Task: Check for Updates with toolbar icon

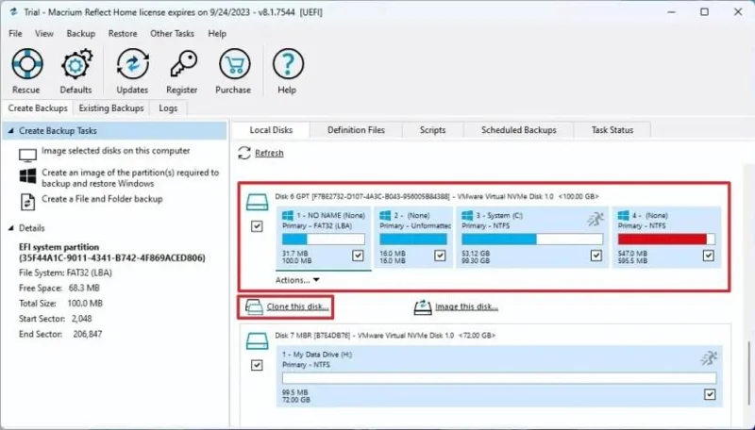Action: 132,64
